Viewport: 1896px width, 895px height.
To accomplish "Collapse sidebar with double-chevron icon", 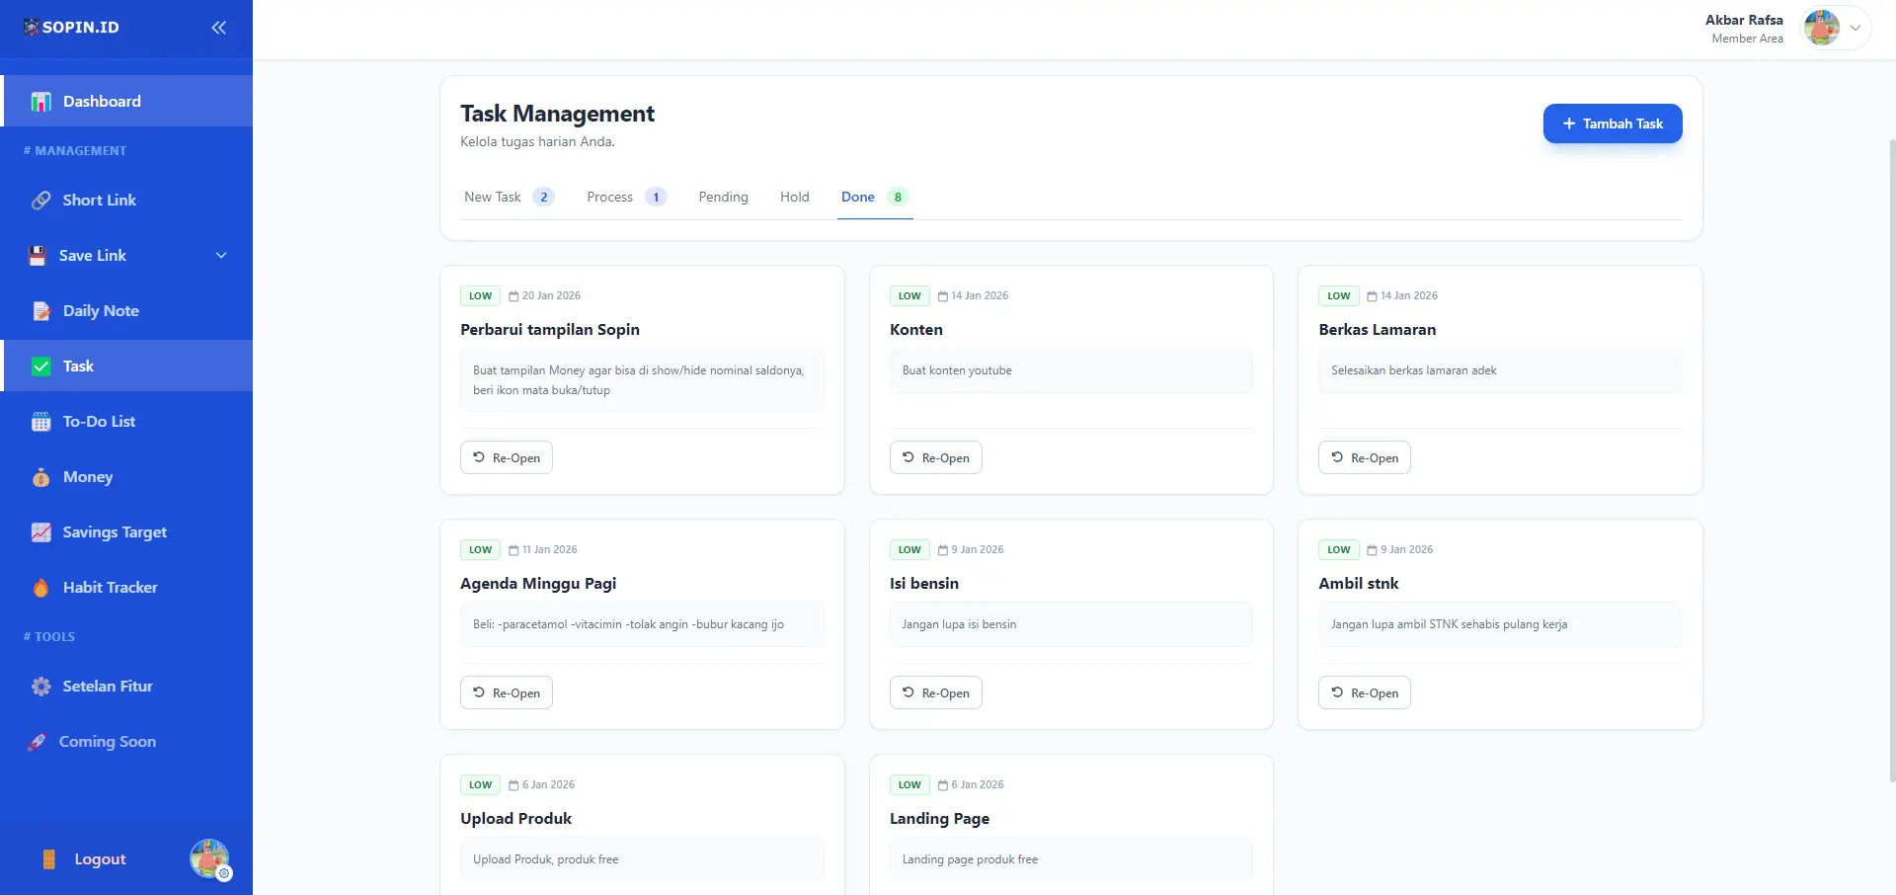I will point(218,28).
